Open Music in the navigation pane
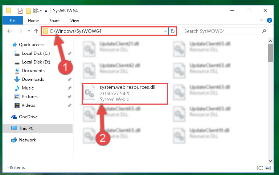 [28, 88]
